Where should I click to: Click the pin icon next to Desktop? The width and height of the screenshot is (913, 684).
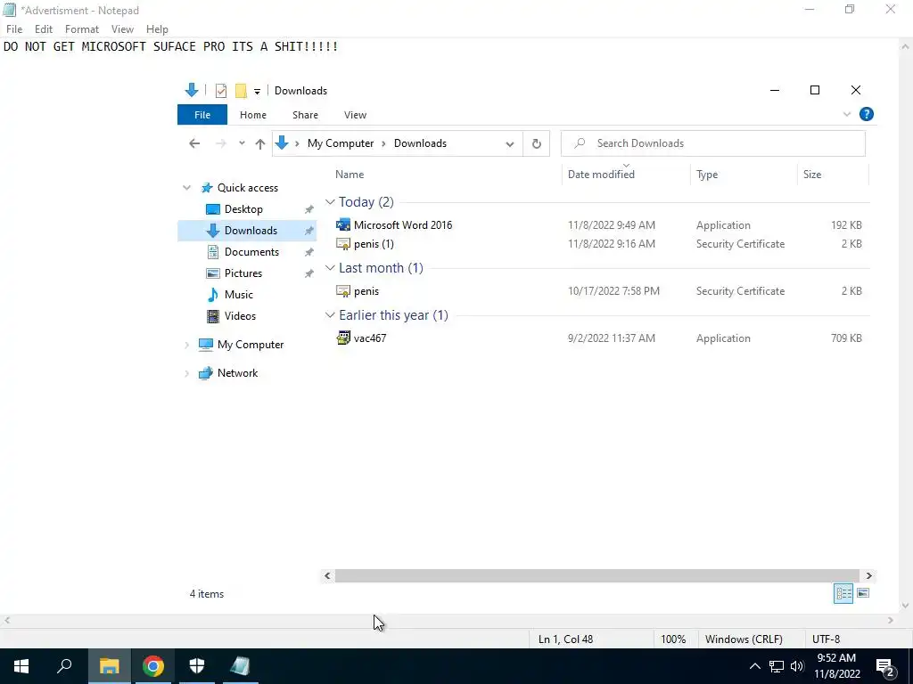308,209
